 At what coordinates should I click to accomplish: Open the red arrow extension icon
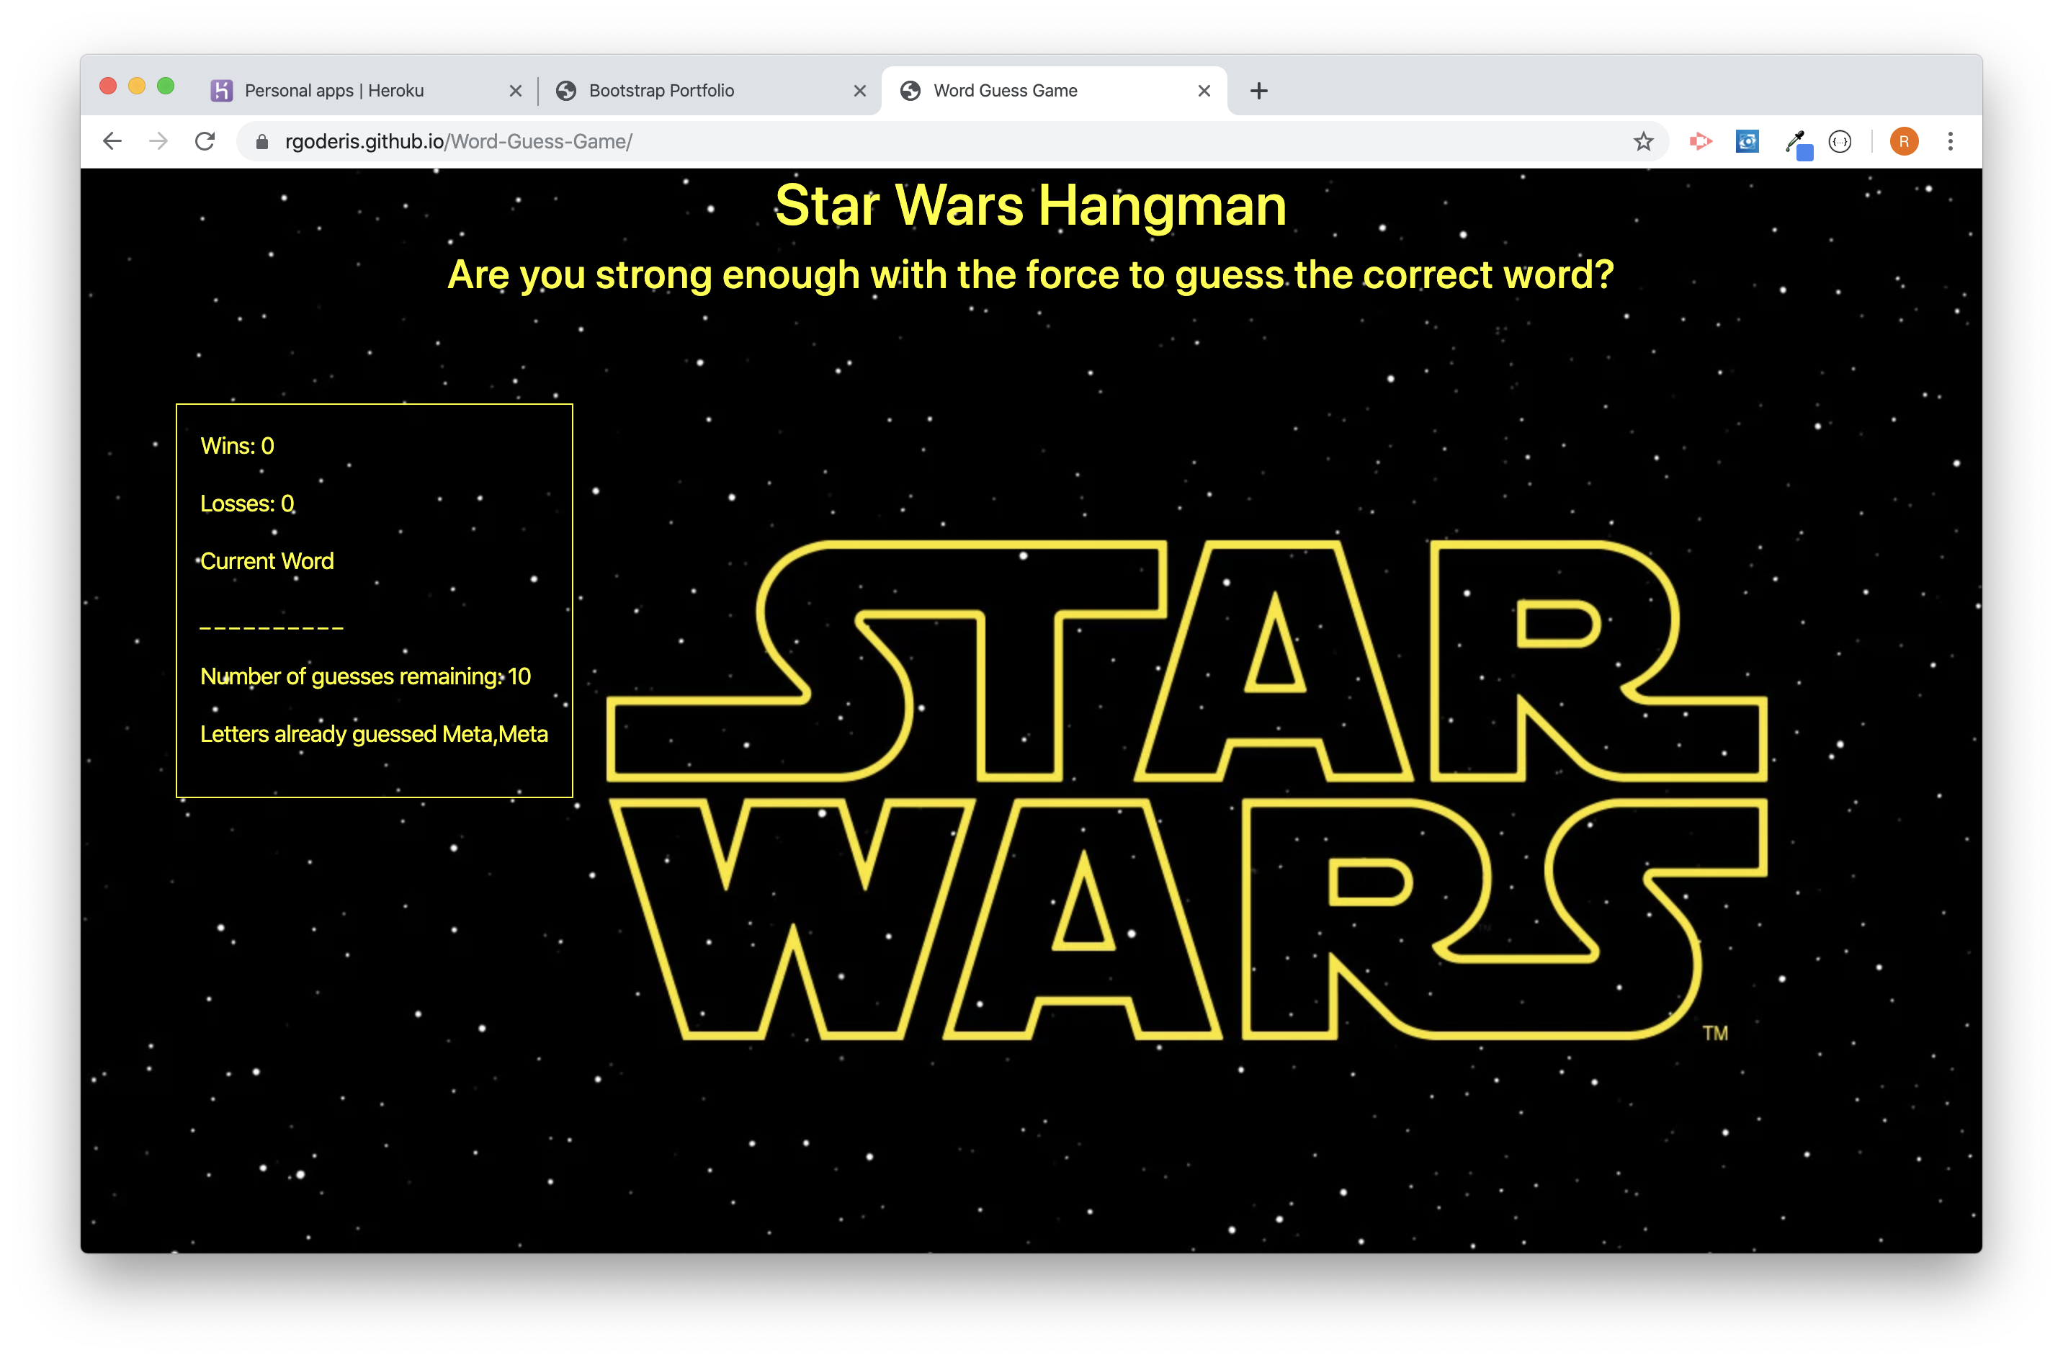tap(1700, 141)
